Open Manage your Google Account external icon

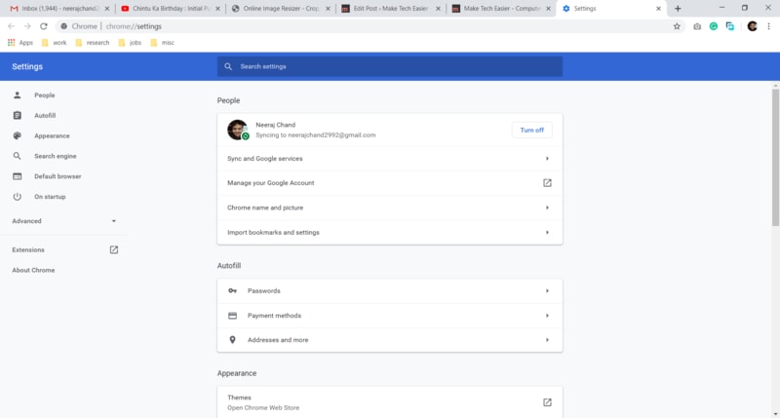click(547, 183)
